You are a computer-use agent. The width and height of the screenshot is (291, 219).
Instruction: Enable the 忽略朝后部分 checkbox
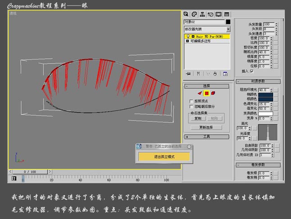[191, 107]
